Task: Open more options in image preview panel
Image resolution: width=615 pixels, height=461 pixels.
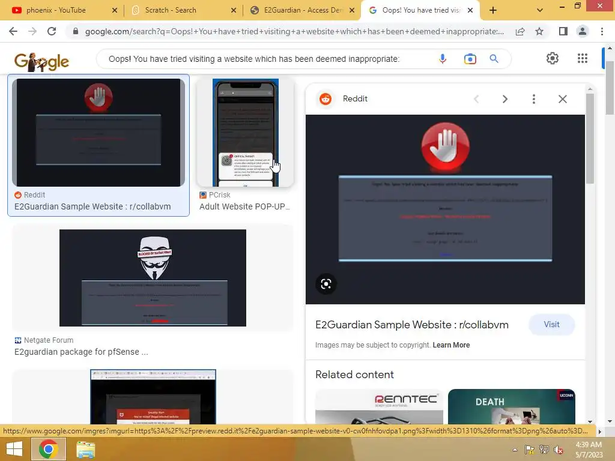Action: (x=533, y=99)
